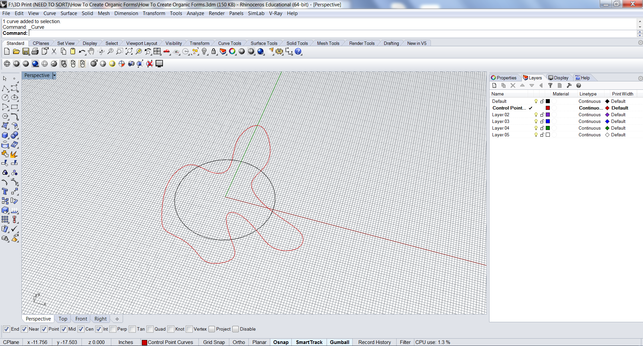Open Options with the gear icon
This screenshot has width=643, height=346.
[x=279, y=52]
